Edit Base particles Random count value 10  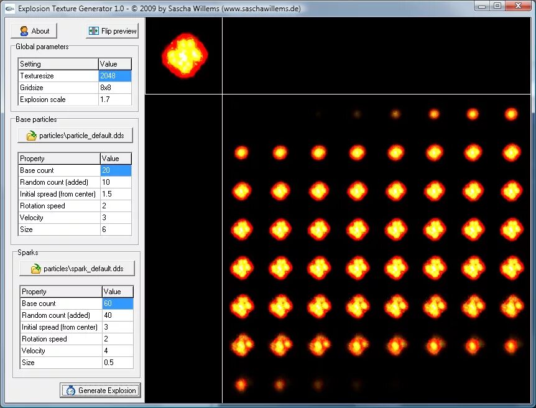point(116,182)
